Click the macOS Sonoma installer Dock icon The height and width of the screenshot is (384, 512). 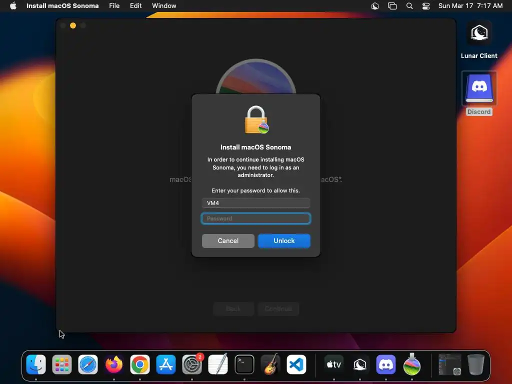[412, 364]
